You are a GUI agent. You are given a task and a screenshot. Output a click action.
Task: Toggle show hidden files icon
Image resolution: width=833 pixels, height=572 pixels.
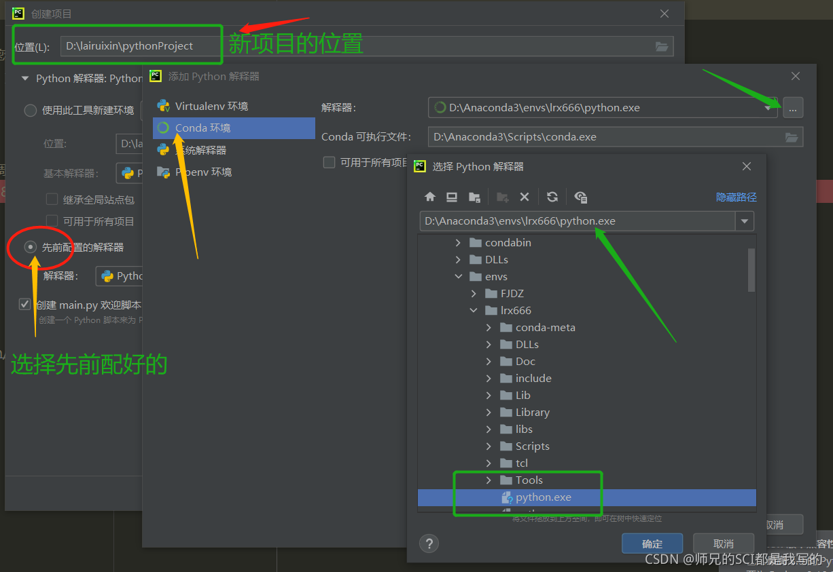click(581, 197)
